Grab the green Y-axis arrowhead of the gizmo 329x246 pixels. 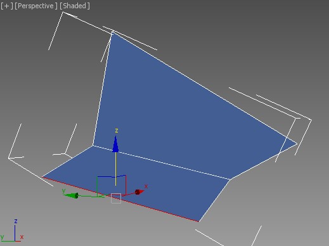point(71,195)
